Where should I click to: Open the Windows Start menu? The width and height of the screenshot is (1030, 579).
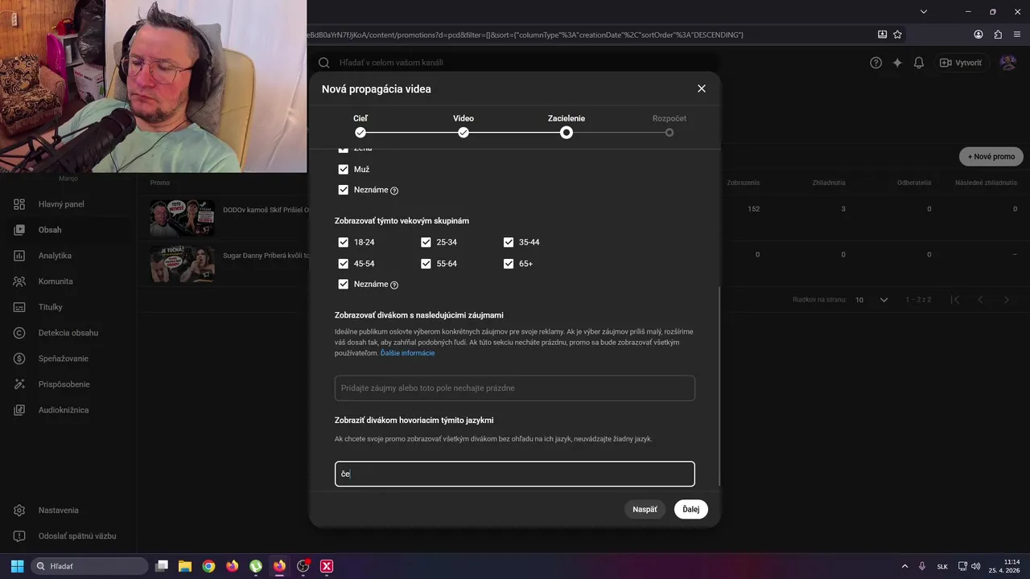click(x=18, y=566)
